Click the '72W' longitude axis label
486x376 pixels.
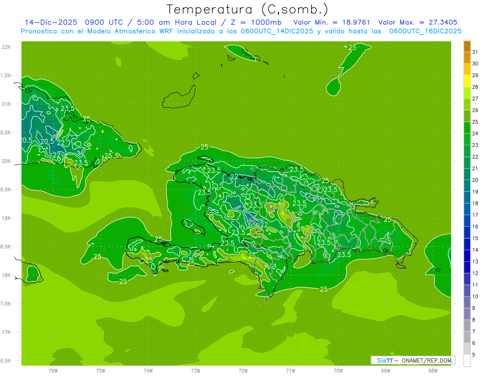243,370
